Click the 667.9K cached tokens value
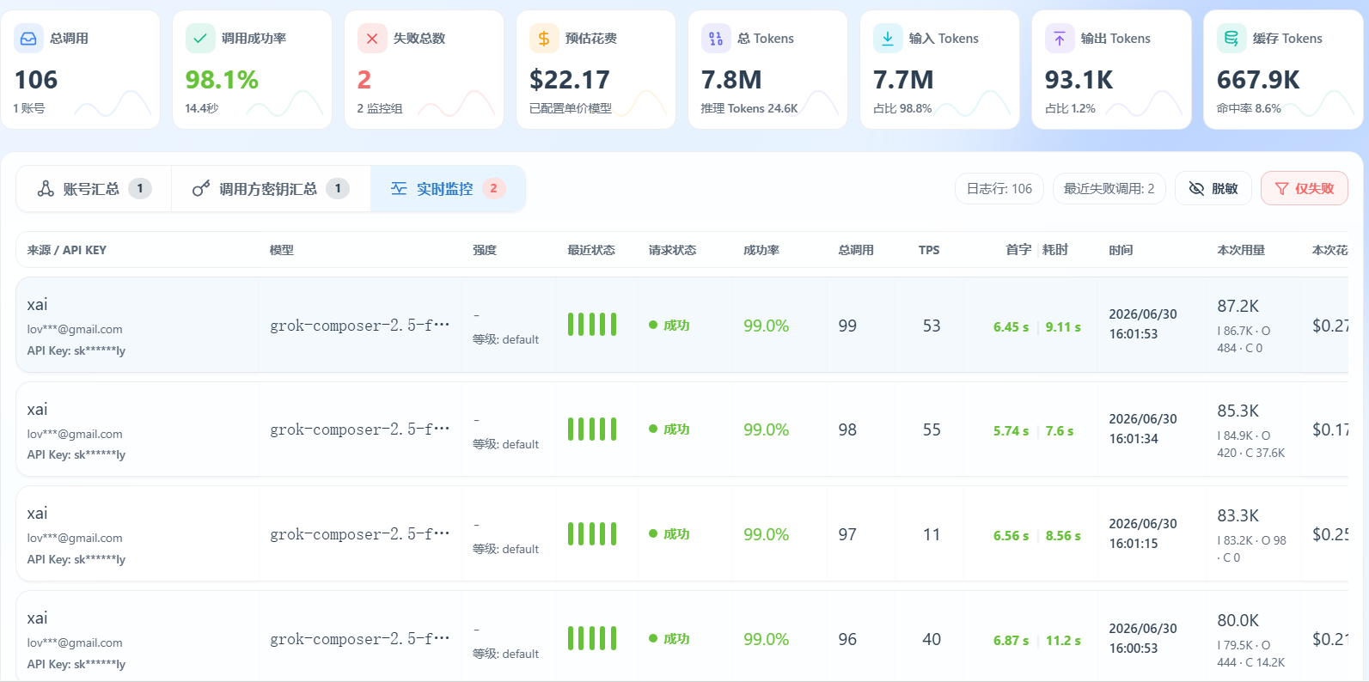This screenshot has width=1369, height=682. point(1258,80)
